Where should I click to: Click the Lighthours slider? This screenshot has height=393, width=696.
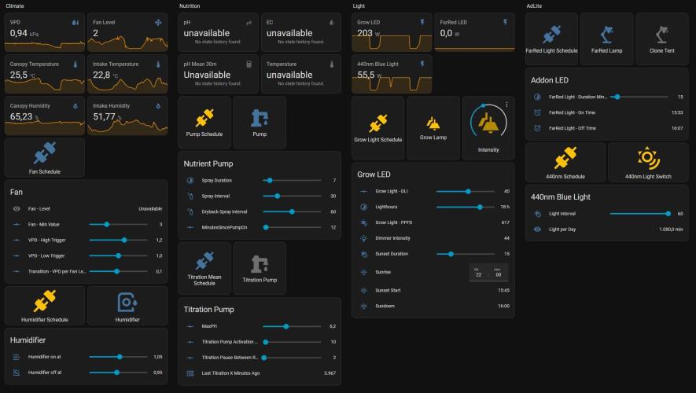pyautogui.click(x=466, y=207)
